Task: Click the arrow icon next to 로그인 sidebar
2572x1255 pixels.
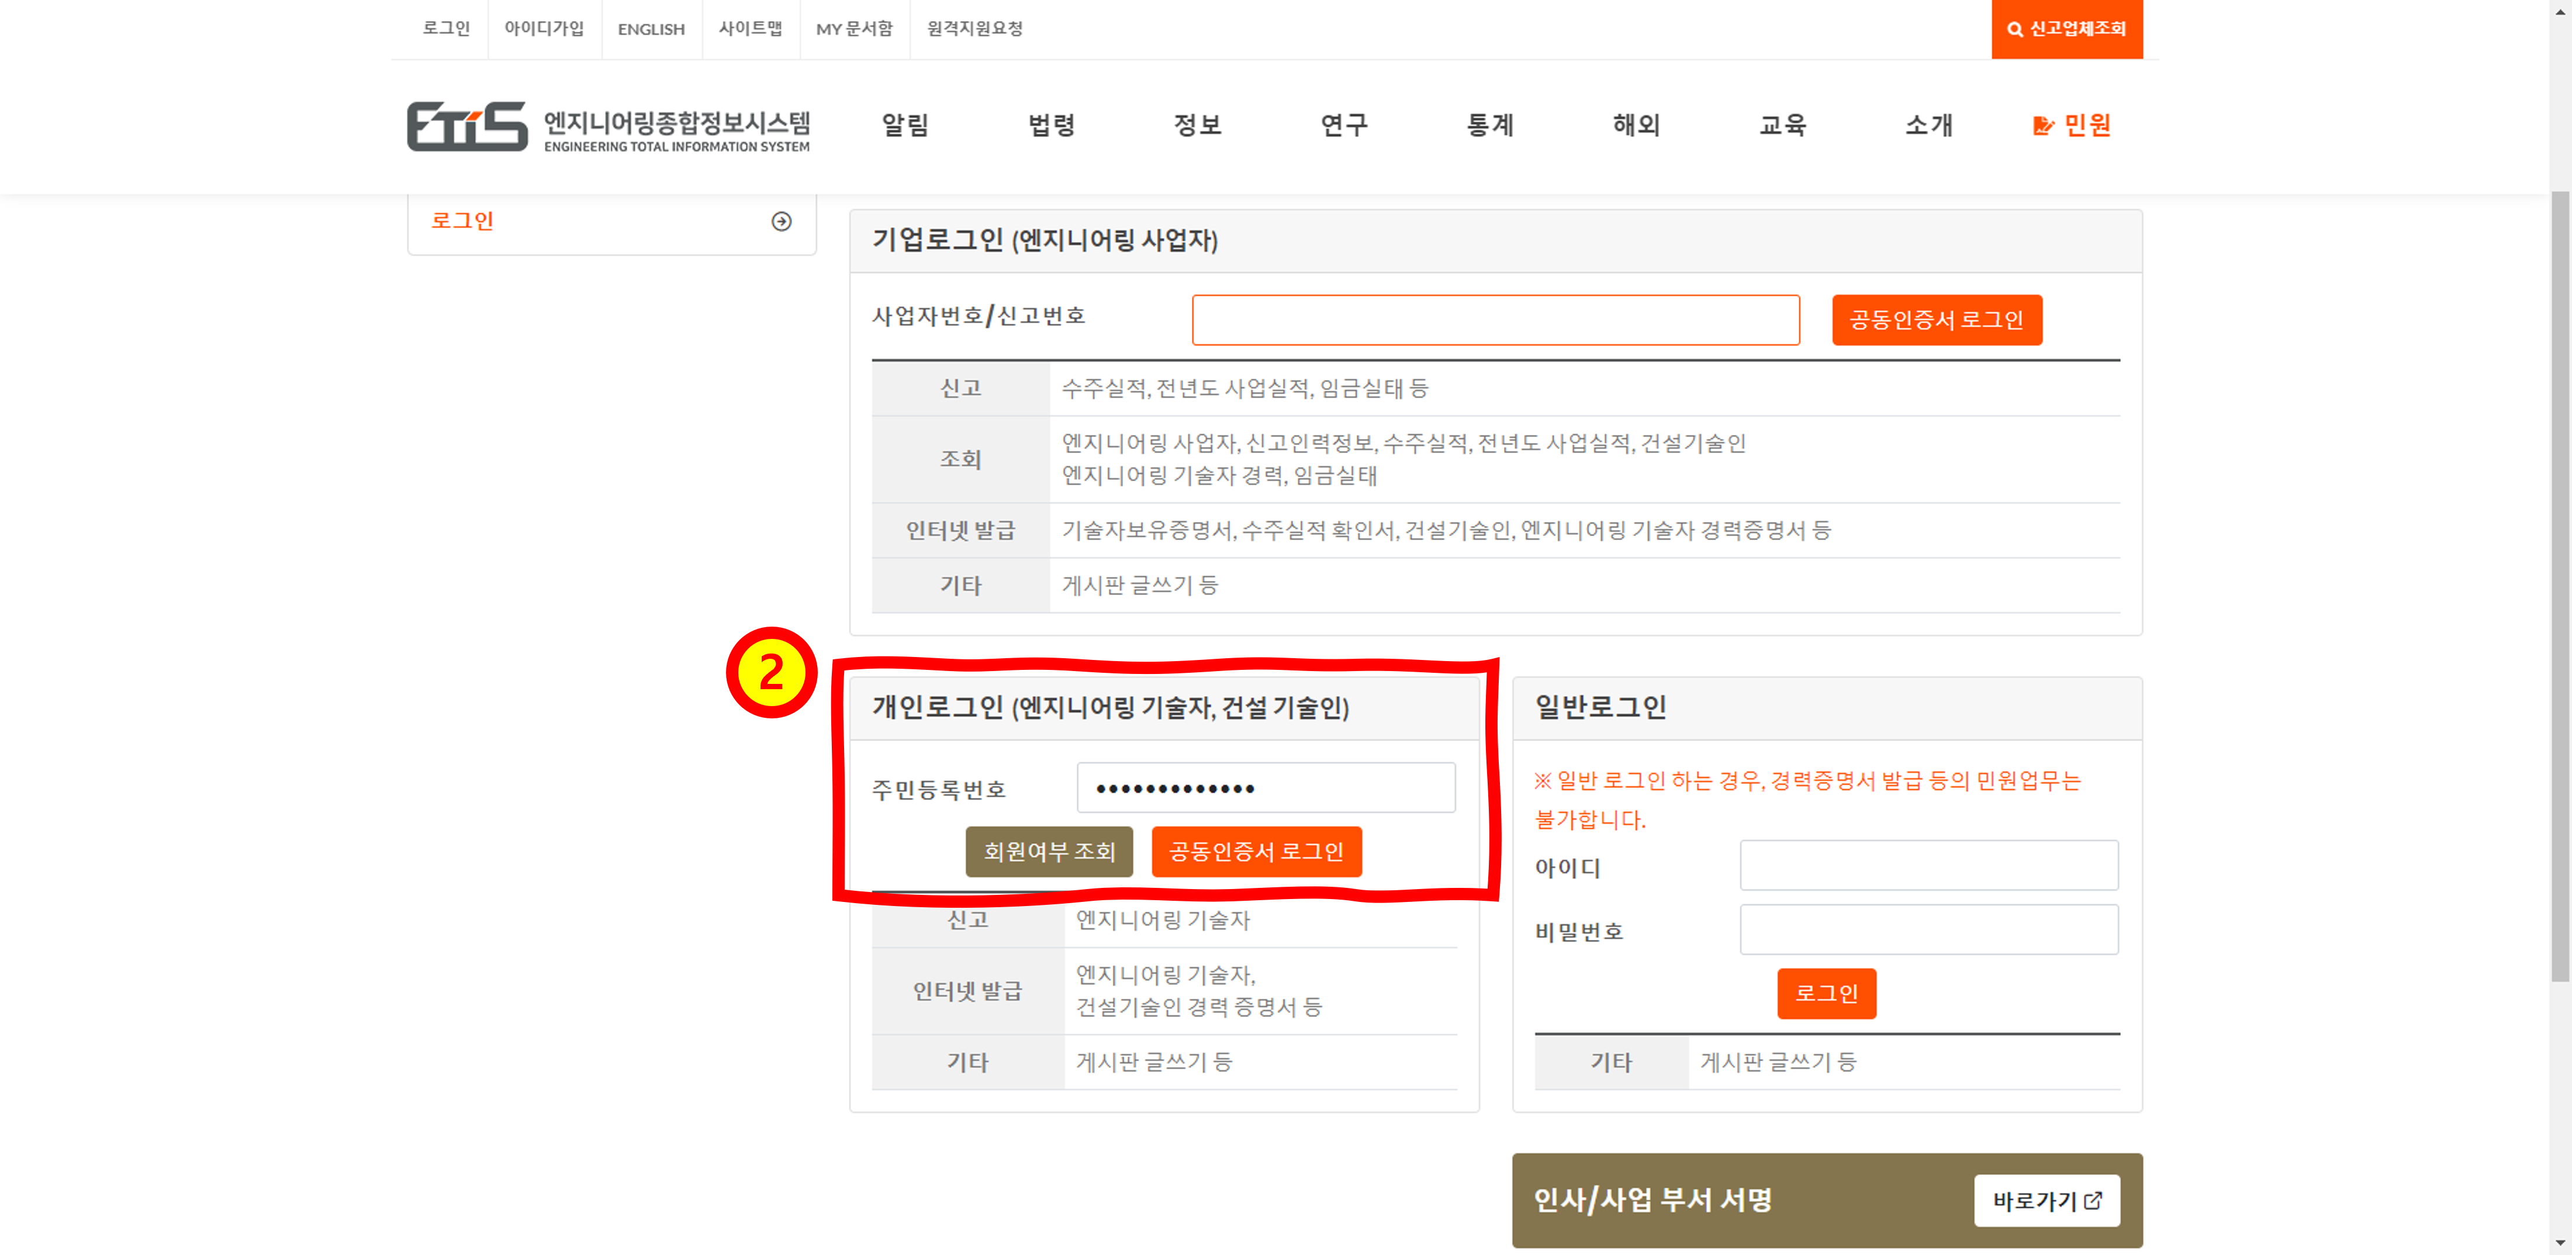Action: pyautogui.click(x=781, y=222)
